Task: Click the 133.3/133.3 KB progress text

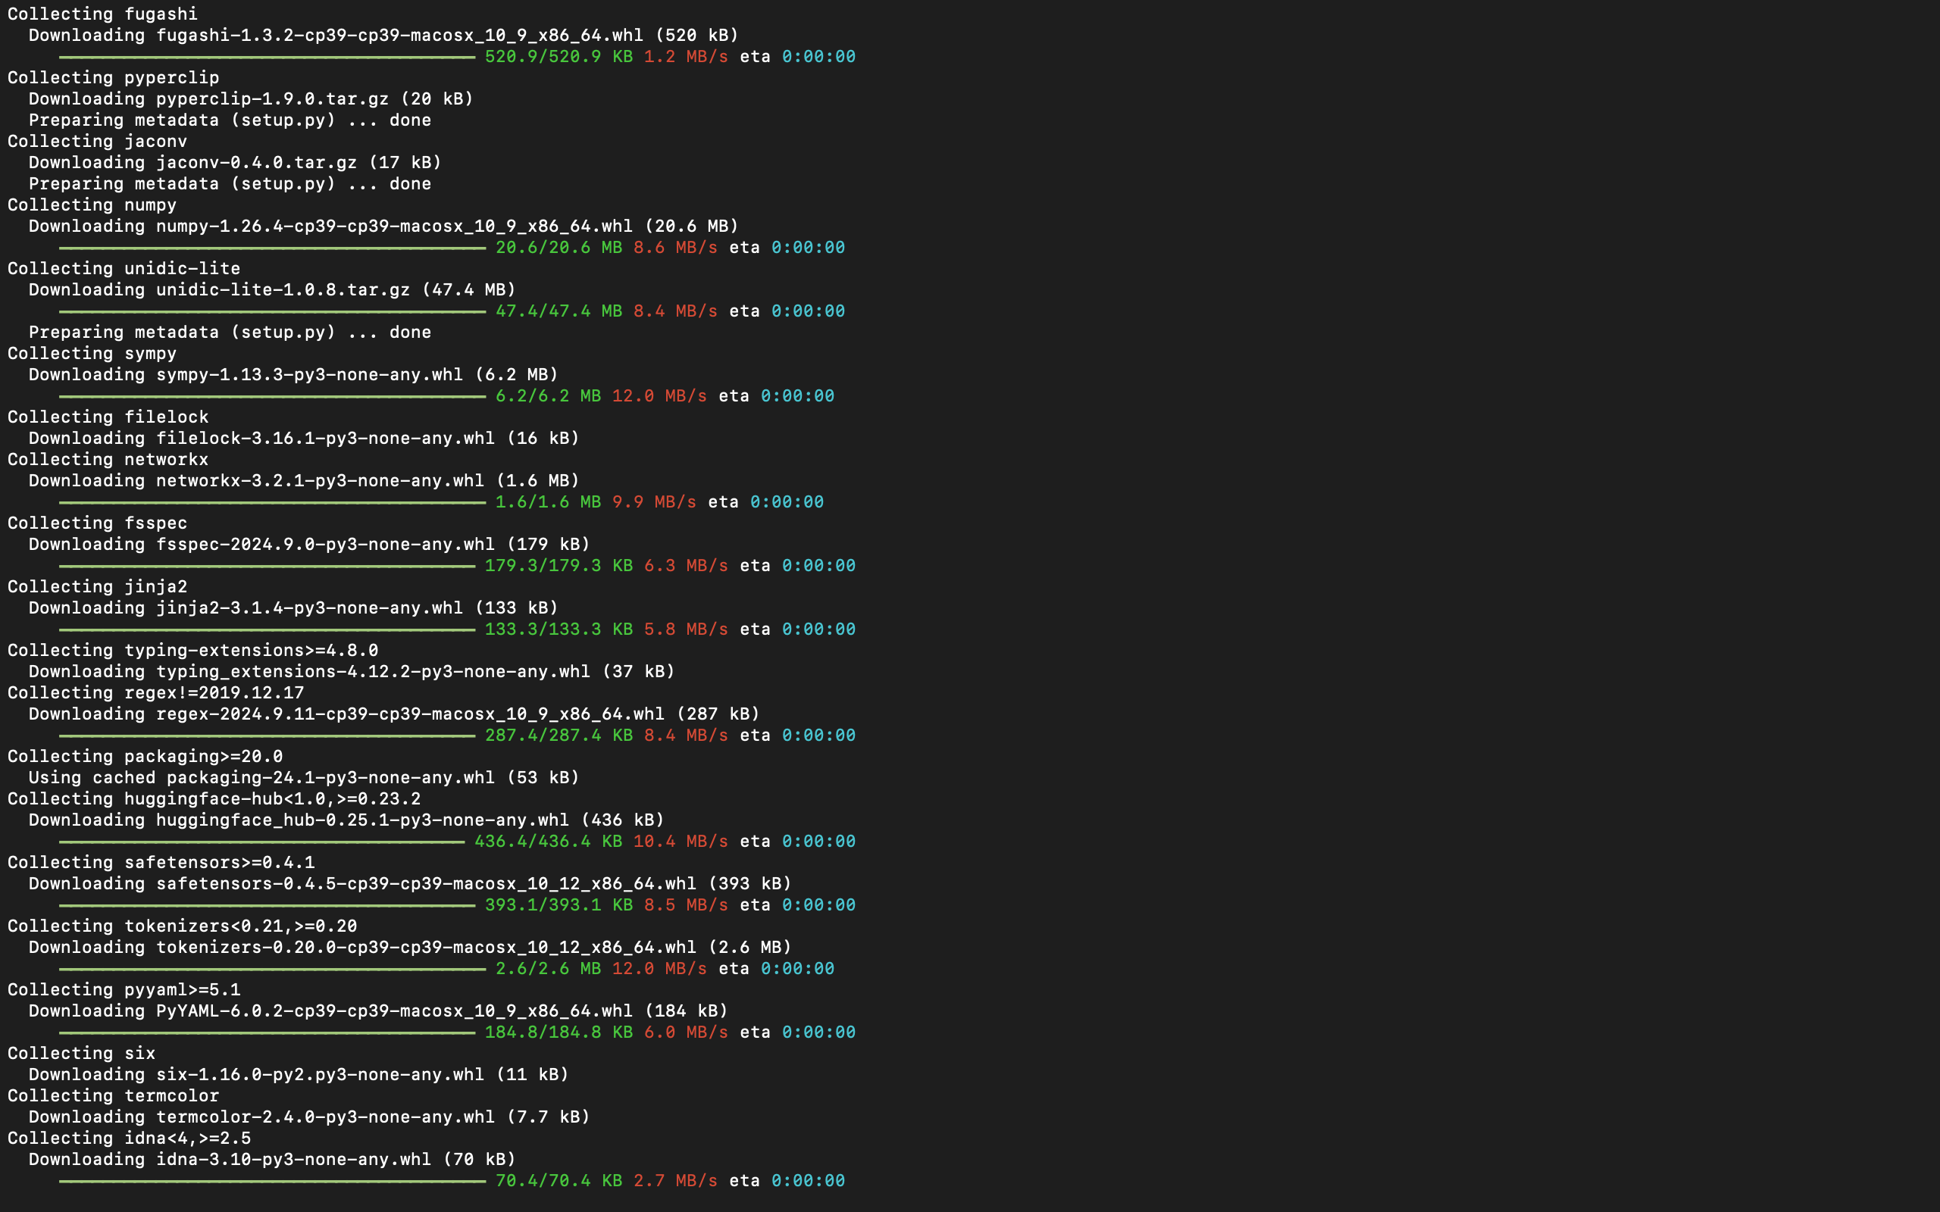Action: (559, 629)
